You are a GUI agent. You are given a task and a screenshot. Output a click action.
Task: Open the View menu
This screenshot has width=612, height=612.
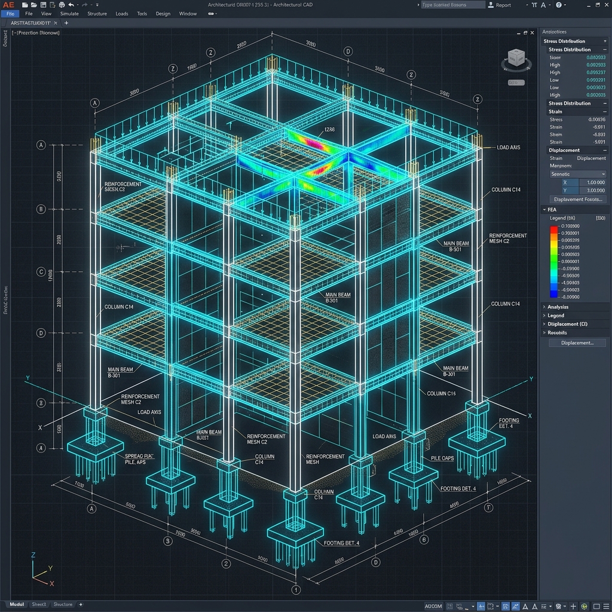(46, 14)
